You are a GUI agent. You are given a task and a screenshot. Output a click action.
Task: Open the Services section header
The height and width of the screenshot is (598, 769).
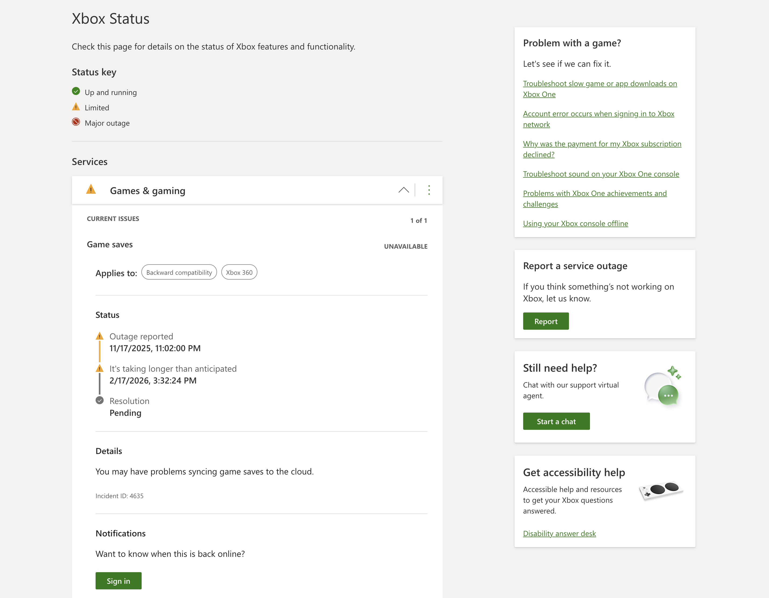pyautogui.click(x=89, y=161)
